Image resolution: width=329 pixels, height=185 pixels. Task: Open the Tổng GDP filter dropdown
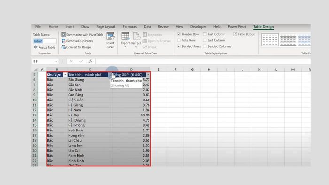pos(148,75)
